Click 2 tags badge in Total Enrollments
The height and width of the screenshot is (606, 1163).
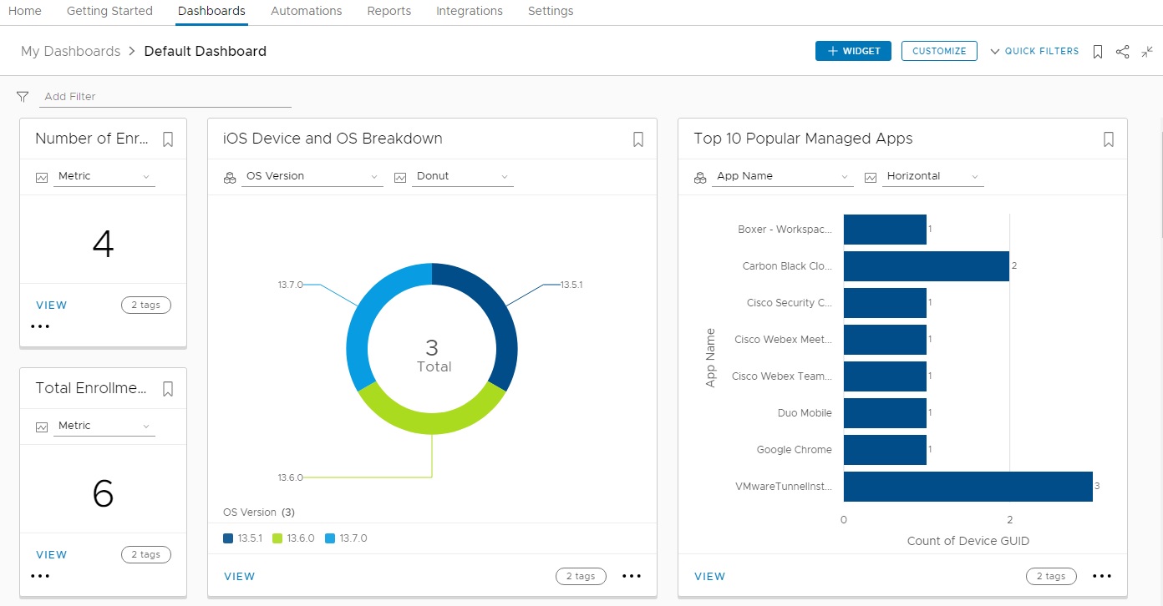(x=146, y=555)
